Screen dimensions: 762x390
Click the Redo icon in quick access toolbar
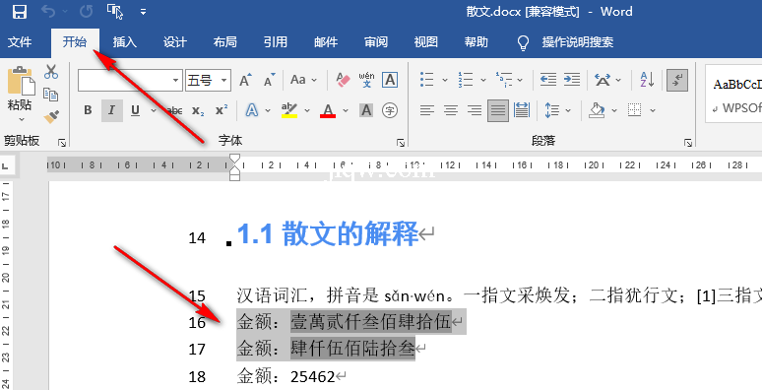click(86, 12)
